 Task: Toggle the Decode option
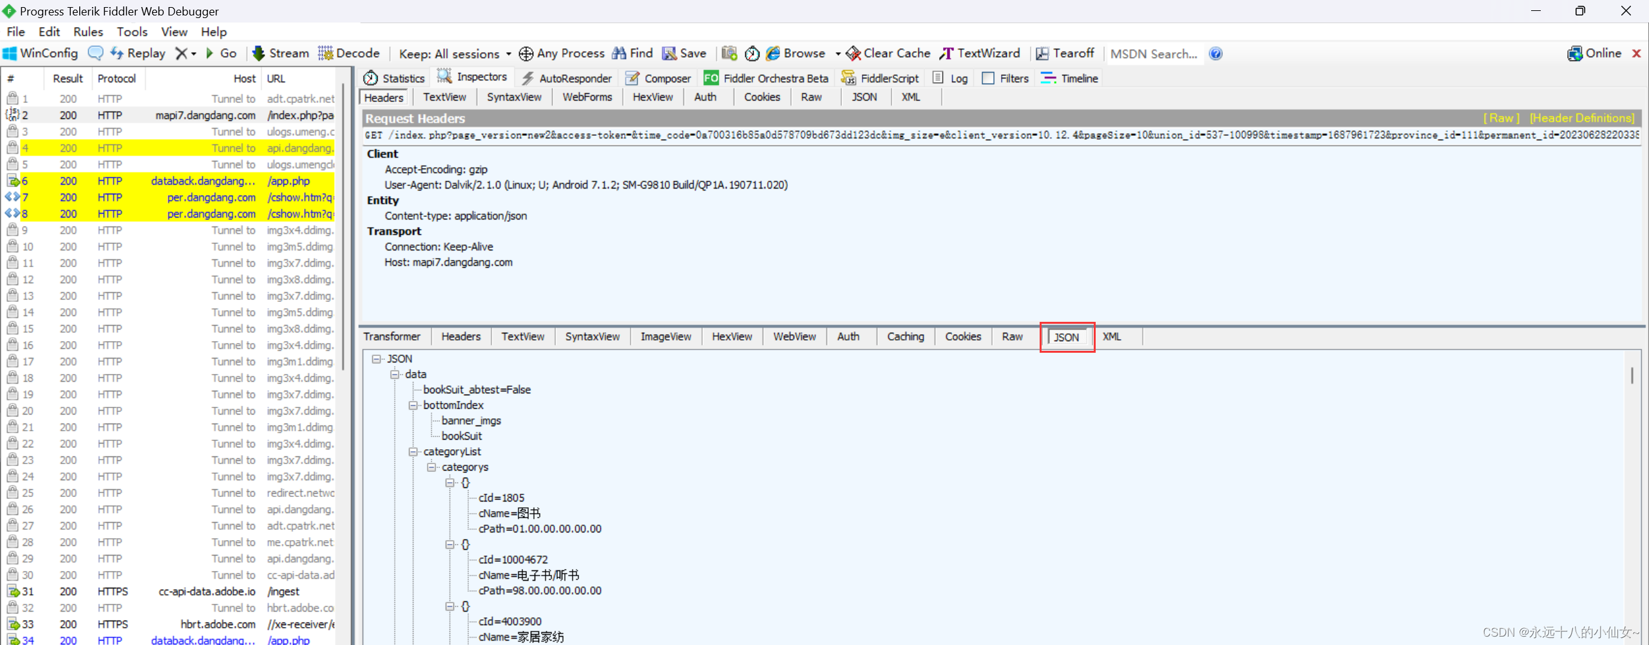point(349,53)
